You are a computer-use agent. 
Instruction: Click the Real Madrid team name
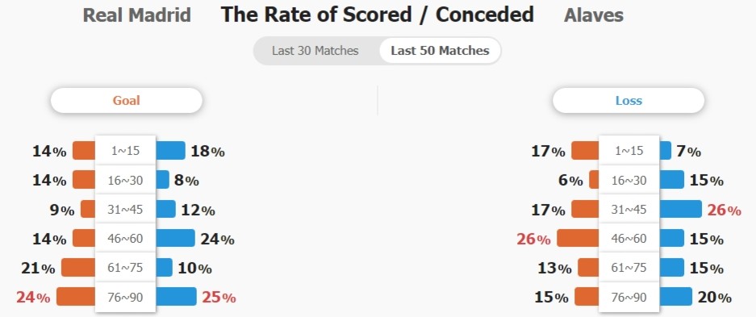tap(137, 15)
